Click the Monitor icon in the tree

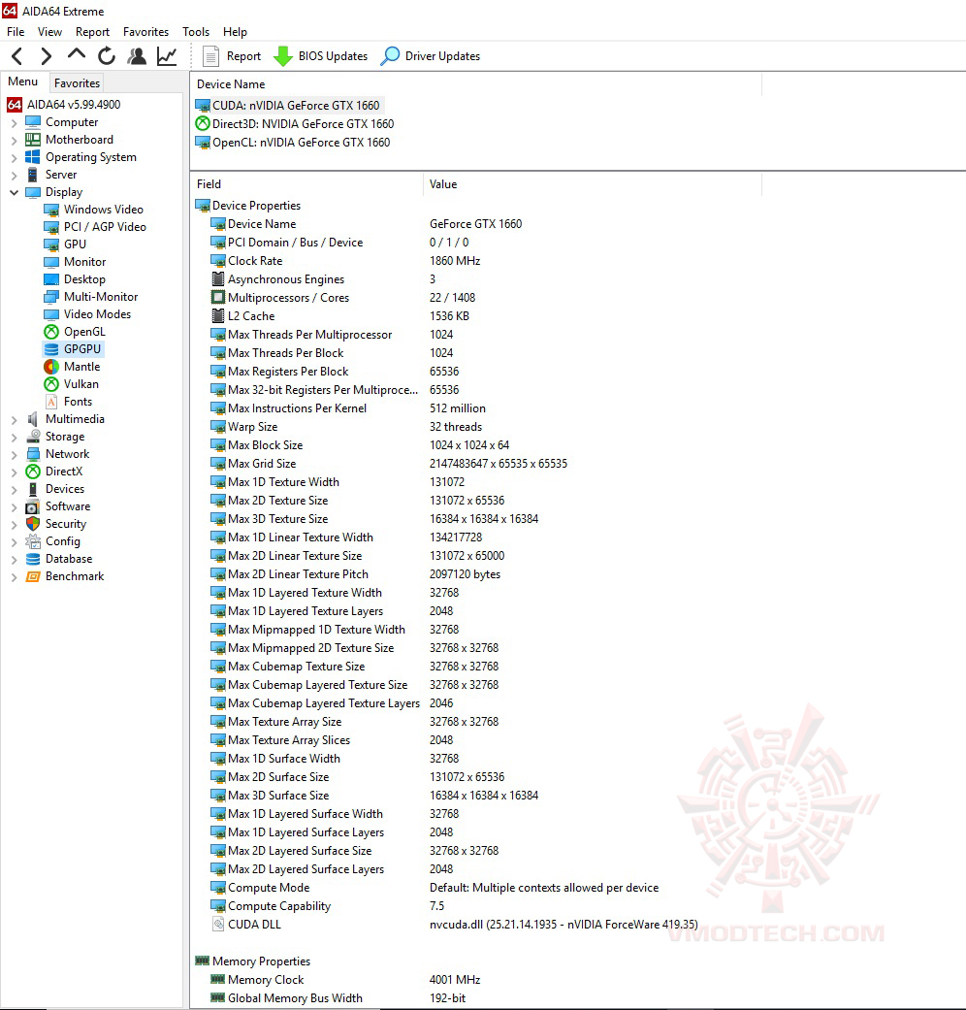point(51,262)
